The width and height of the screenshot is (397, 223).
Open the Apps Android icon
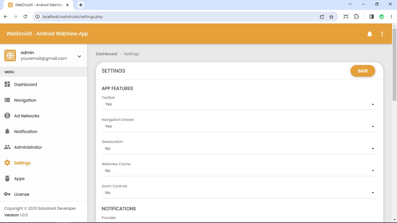[x=7, y=178]
